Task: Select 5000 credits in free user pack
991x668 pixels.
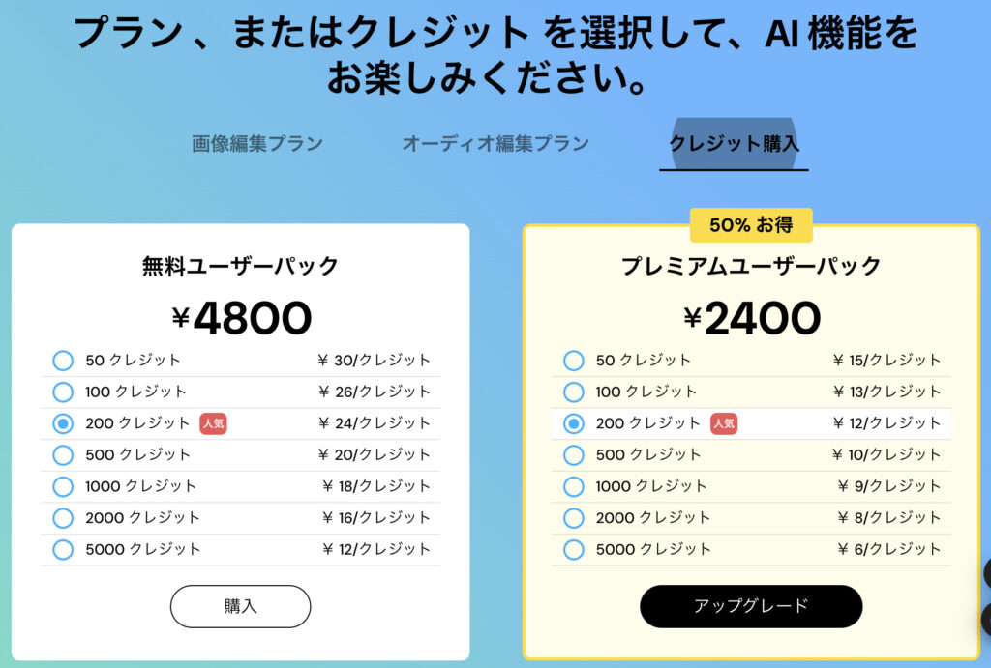Action: 63,549
